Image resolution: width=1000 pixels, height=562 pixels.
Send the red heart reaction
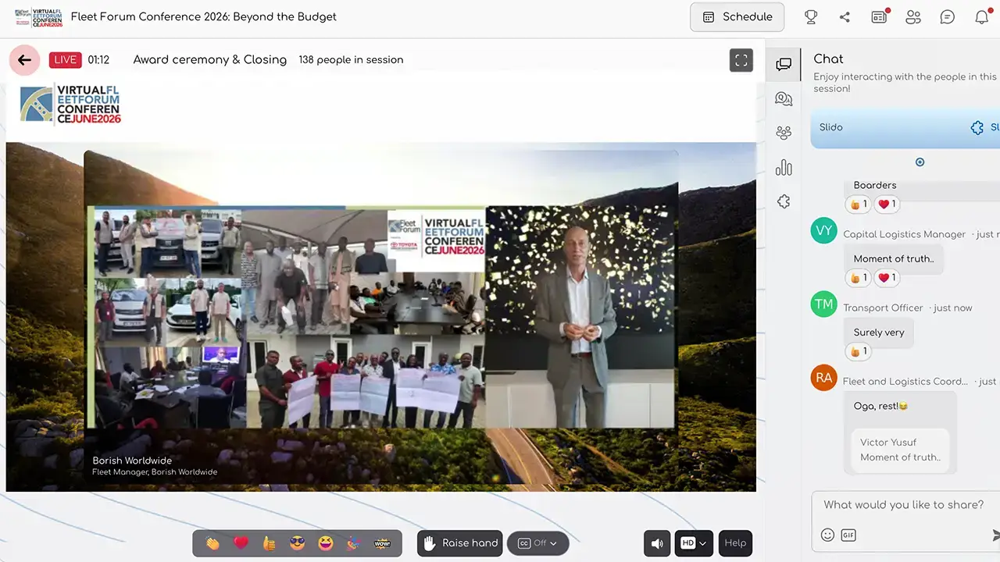pos(241,543)
